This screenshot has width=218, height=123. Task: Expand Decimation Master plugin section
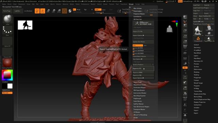coord(139,87)
